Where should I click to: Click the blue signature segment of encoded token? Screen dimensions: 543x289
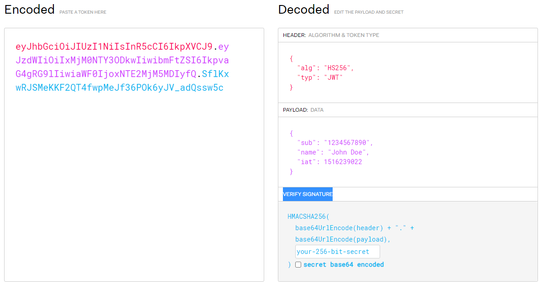coord(120,88)
